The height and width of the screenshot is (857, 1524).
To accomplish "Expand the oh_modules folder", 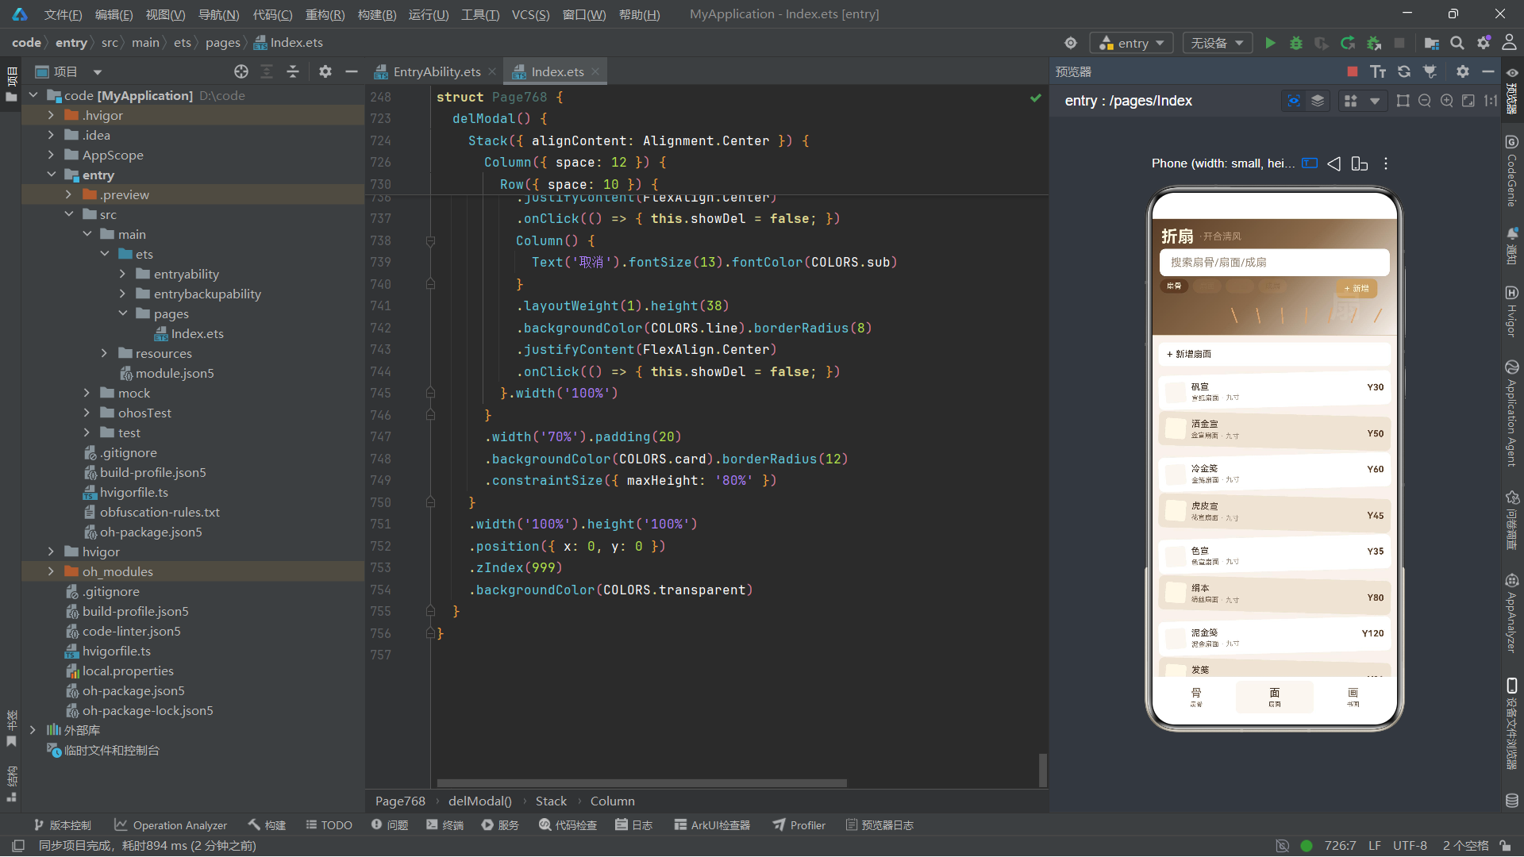I will 52,571.
